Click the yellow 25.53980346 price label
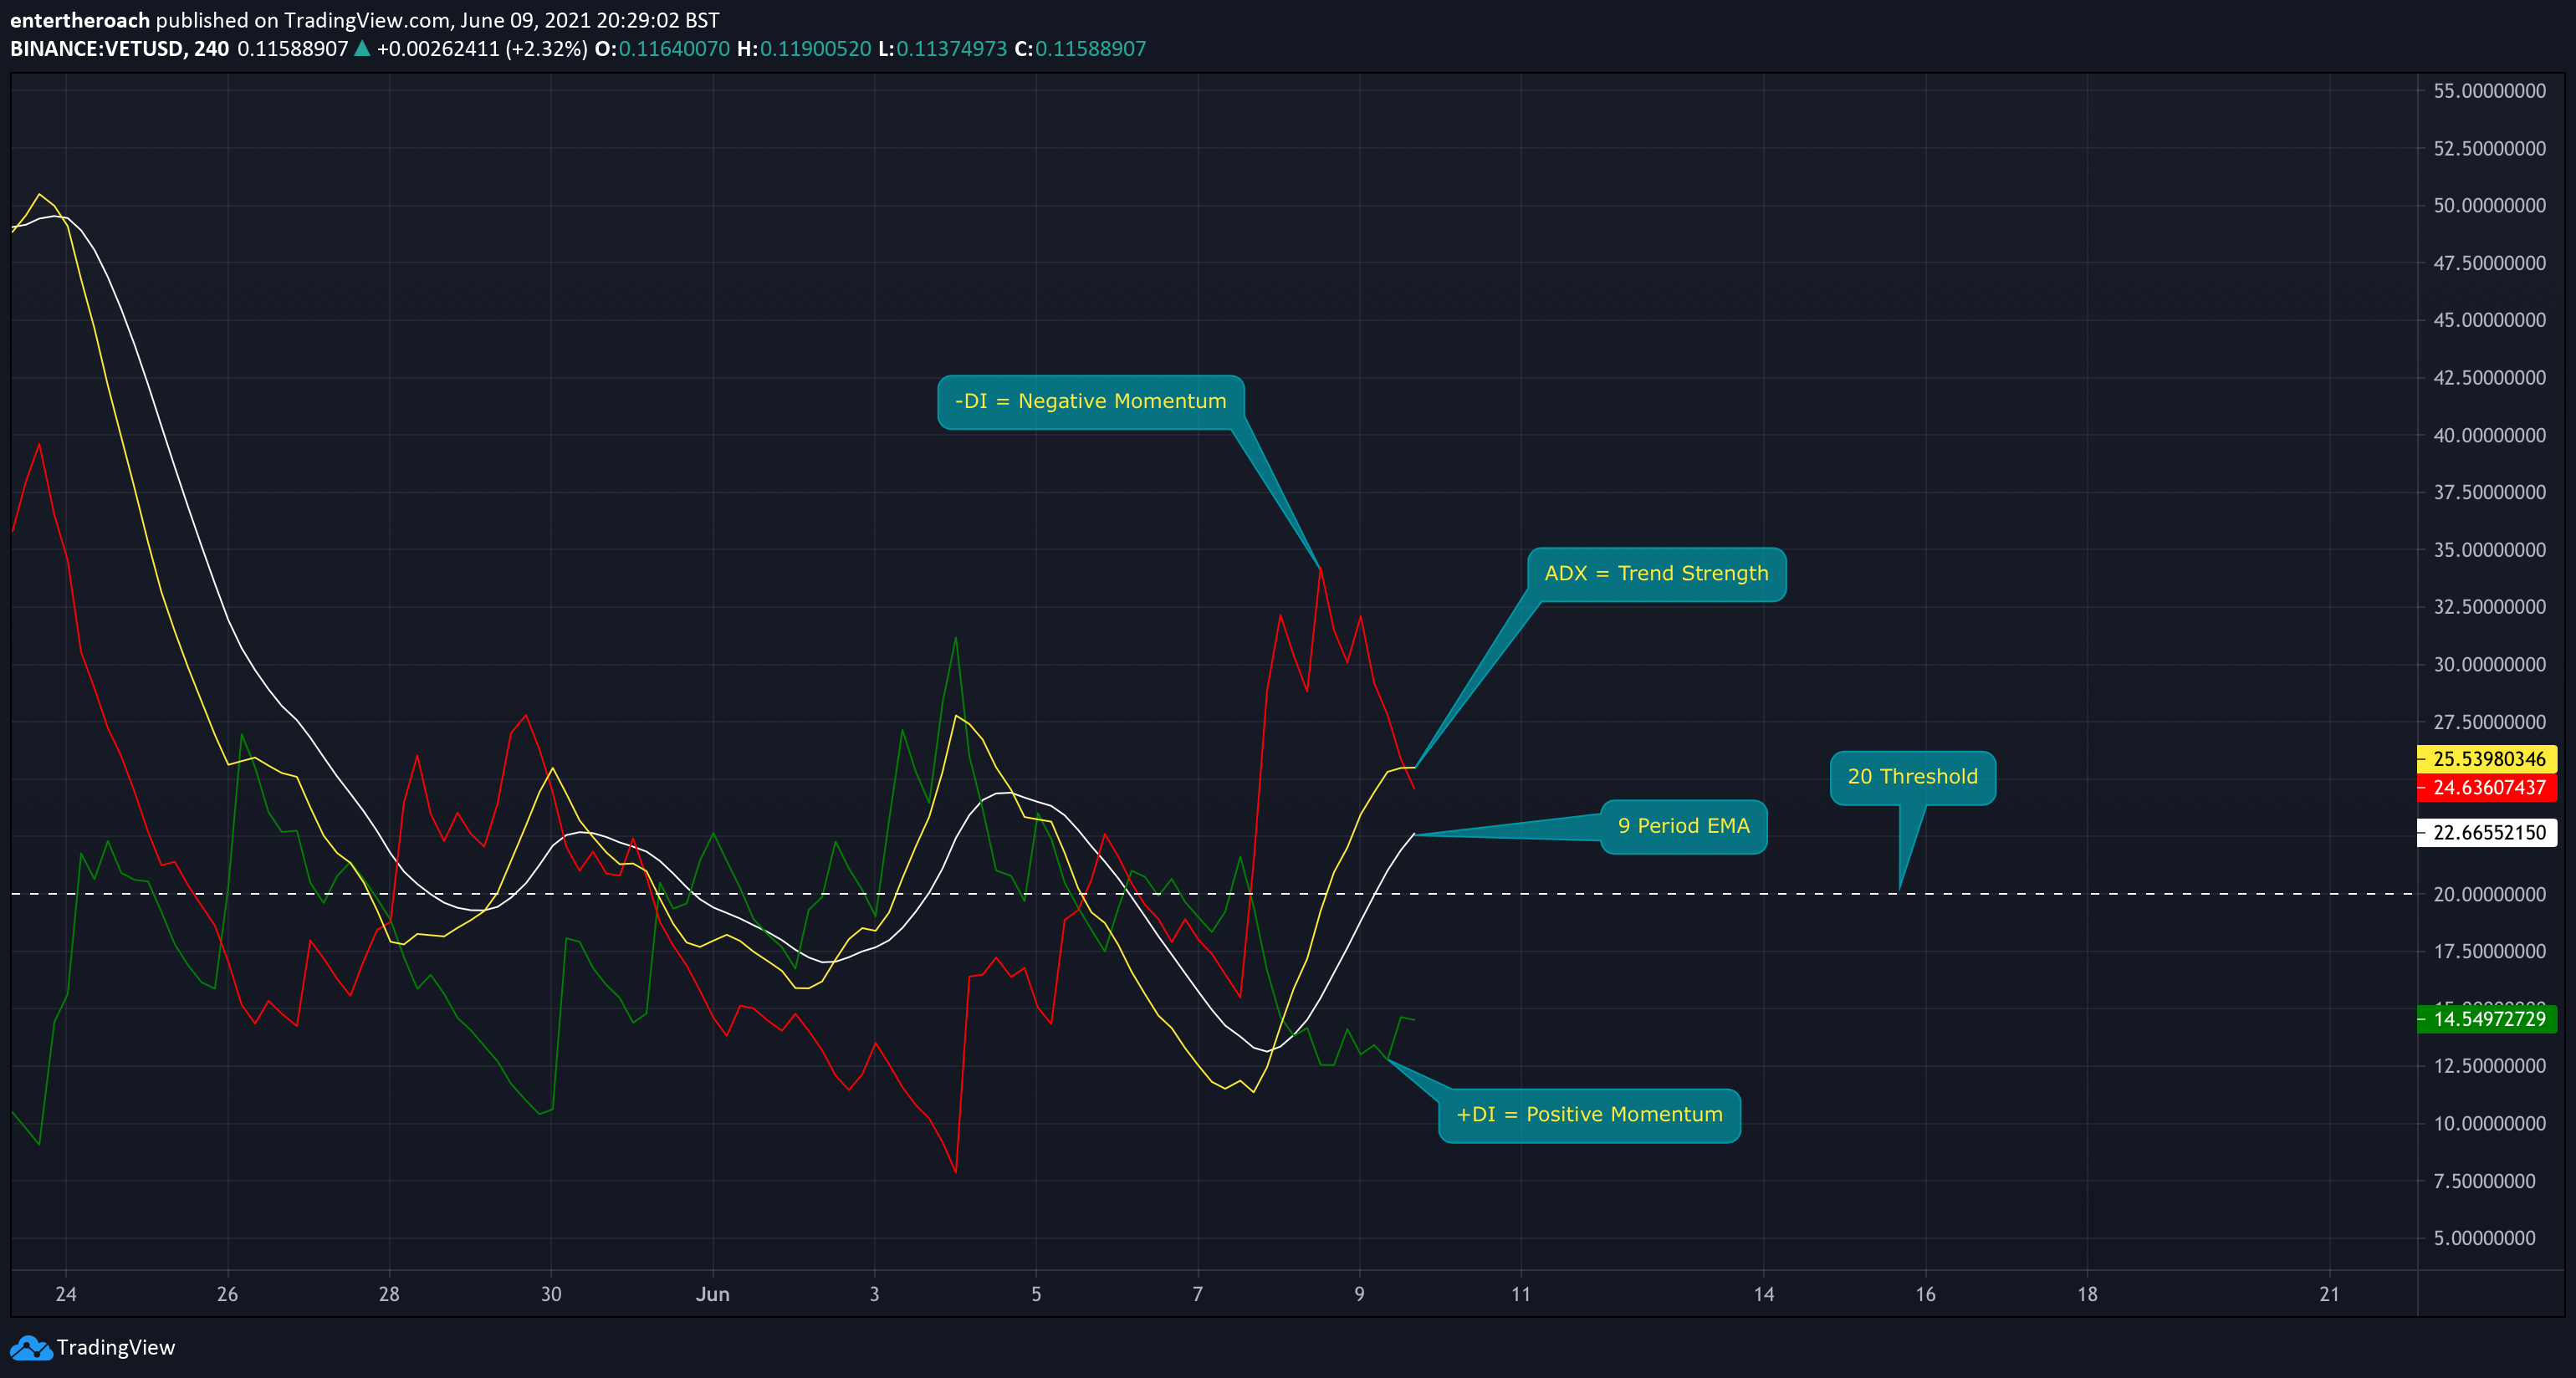The height and width of the screenshot is (1378, 2576). coord(2487,759)
